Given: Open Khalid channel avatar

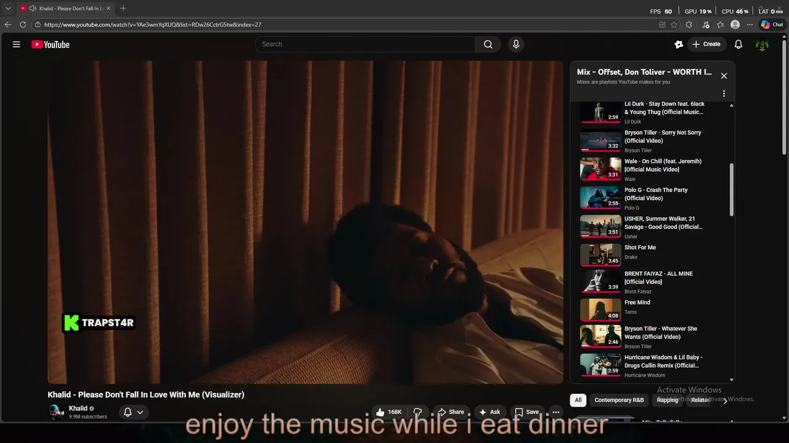Looking at the screenshot, I should 56,412.
